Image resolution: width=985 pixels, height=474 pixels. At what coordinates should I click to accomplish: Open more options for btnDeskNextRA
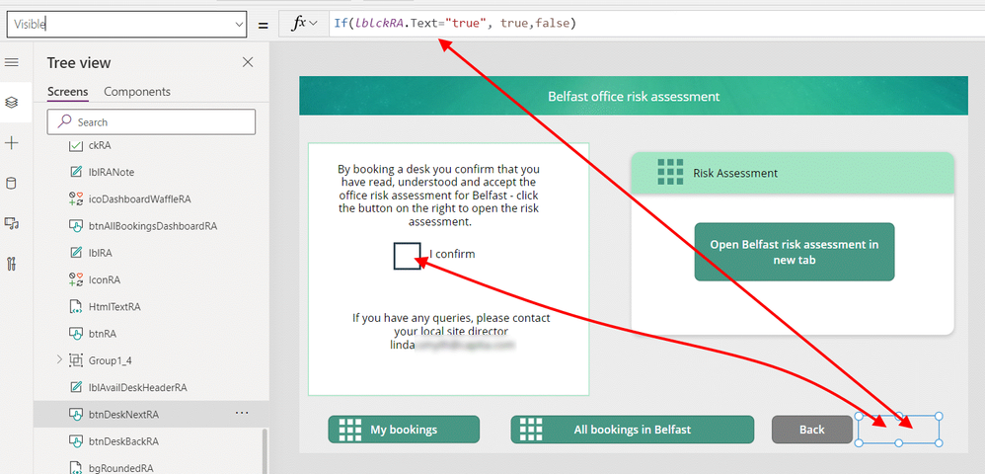click(242, 413)
